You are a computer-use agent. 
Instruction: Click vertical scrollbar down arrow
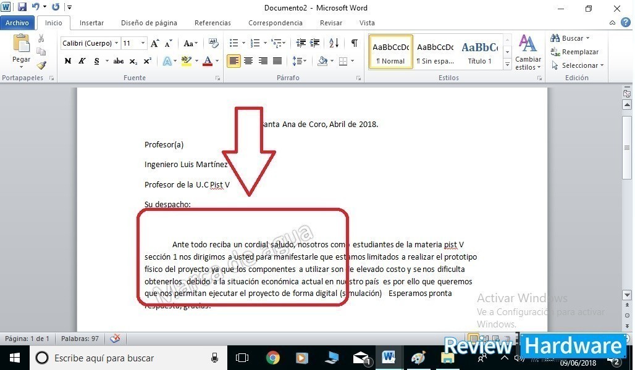tap(627, 295)
